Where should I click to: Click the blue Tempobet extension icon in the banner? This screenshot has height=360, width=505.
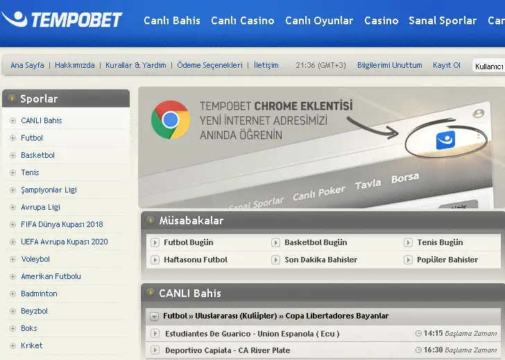pos(445,140)
